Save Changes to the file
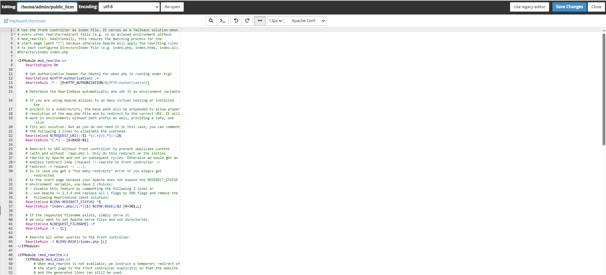This screenshot has height=275, width=606. tap(569, 7)
